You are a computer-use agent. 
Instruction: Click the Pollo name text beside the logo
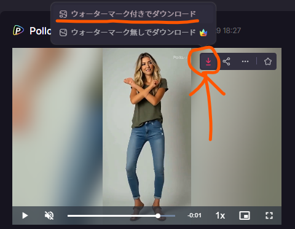tap(41, 31)
